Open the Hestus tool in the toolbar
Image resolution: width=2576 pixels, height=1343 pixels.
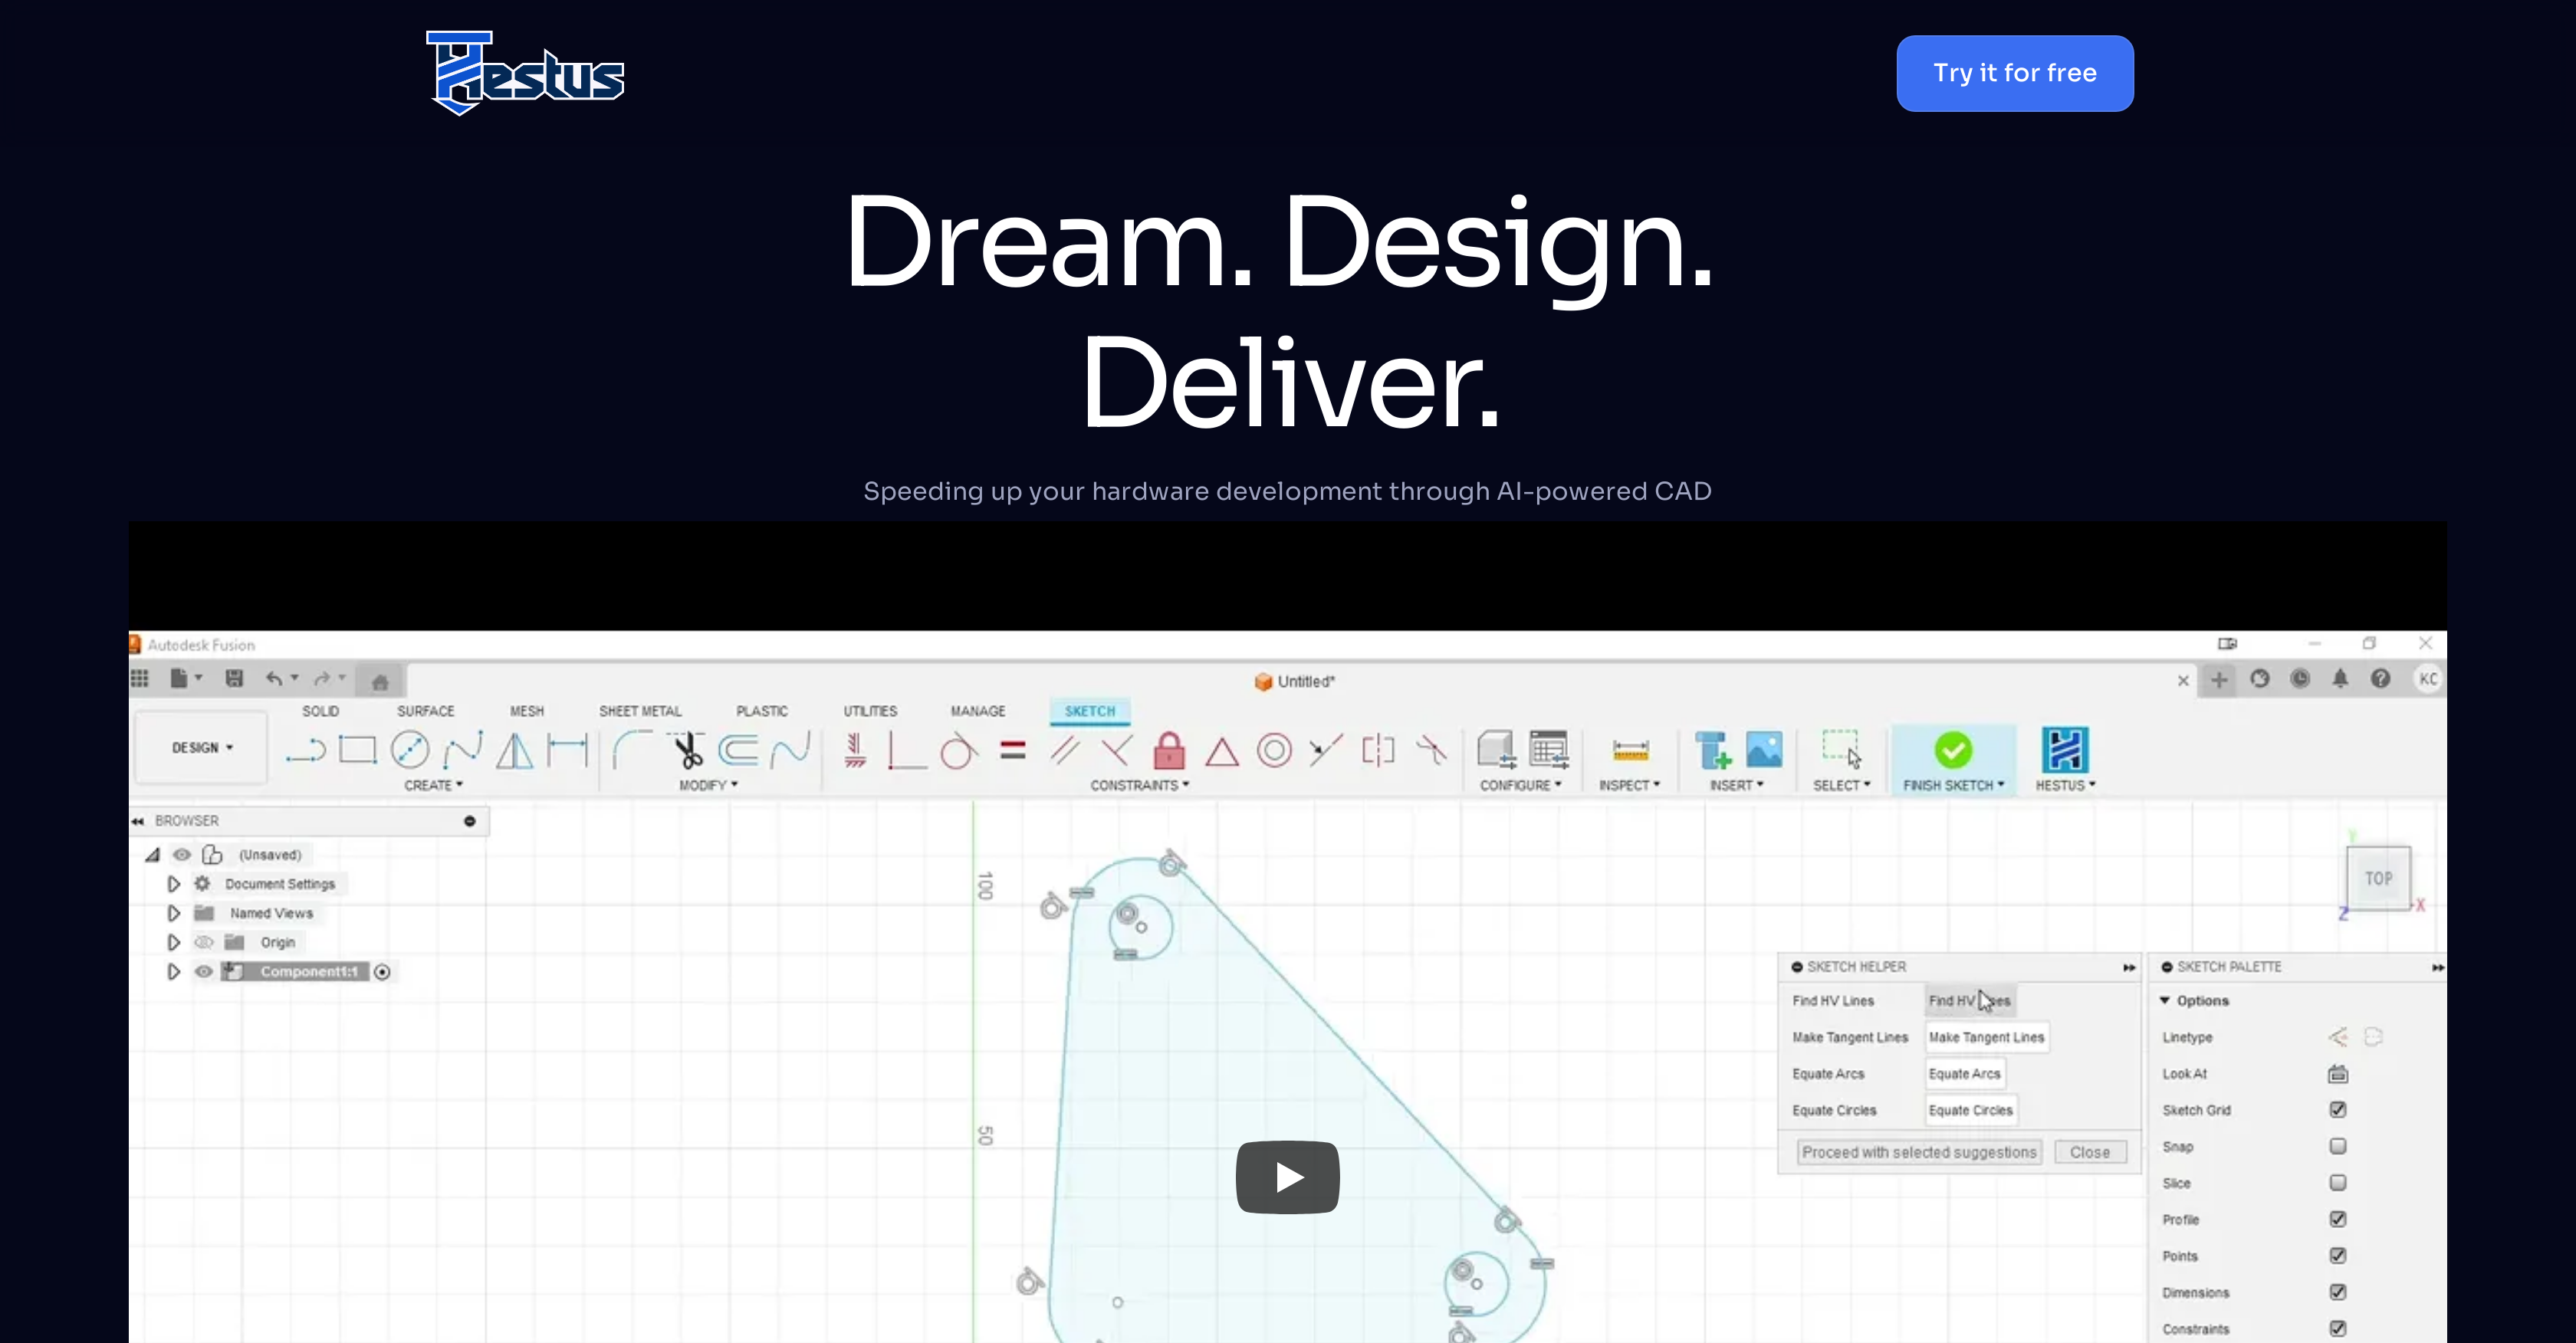(2064, 750)
